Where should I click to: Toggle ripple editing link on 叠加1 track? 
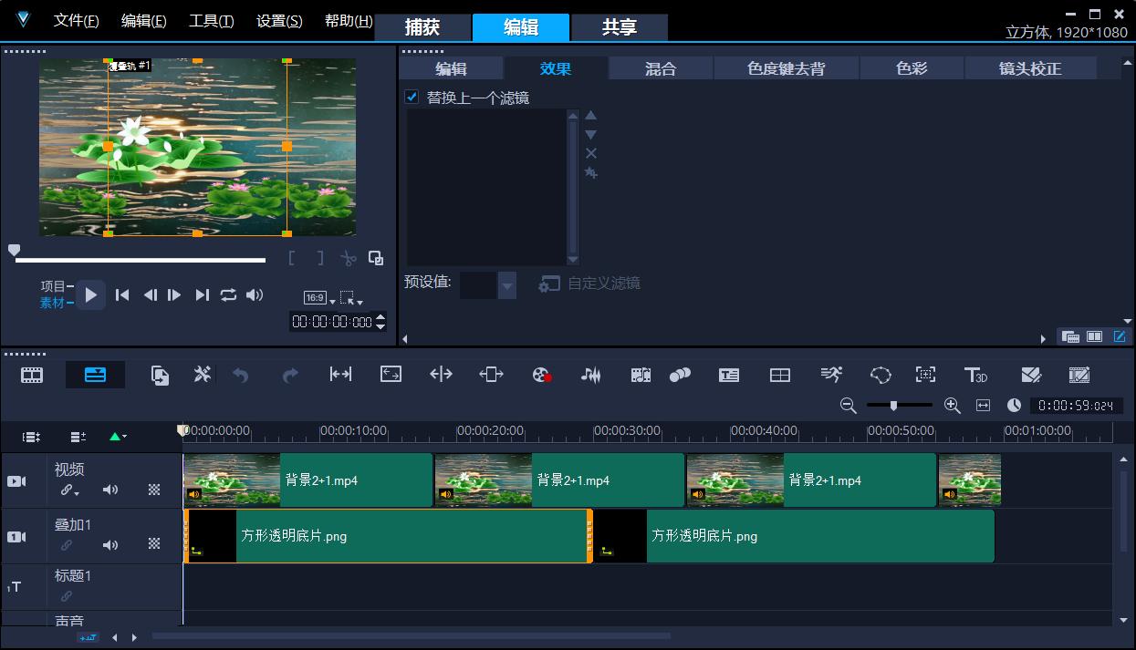point(66,545)
